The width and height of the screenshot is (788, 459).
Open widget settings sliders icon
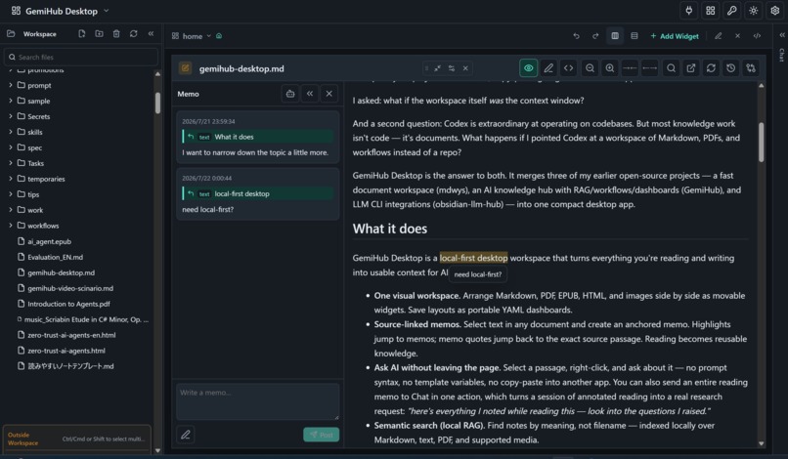click(452, 68)
